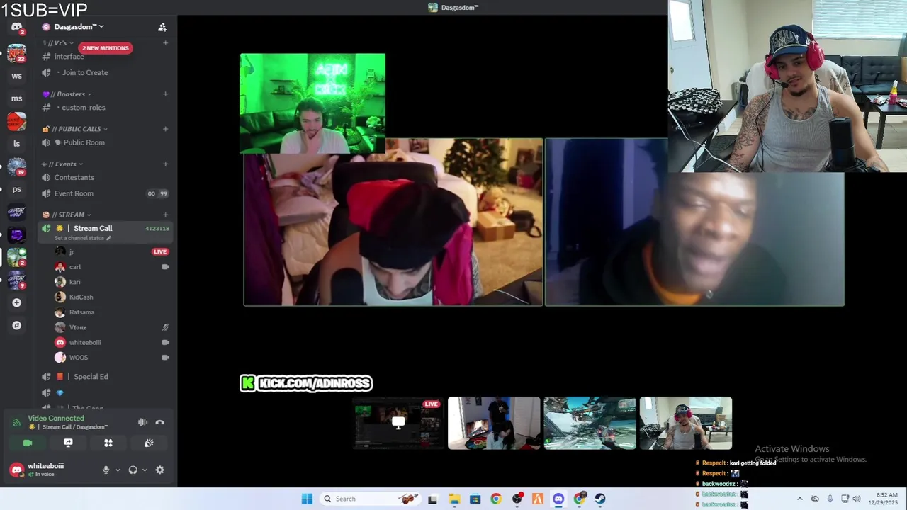Screen dimensions: 907x510
Task: Add a channel to the Vc's category
Action: [x=165, y=43]
